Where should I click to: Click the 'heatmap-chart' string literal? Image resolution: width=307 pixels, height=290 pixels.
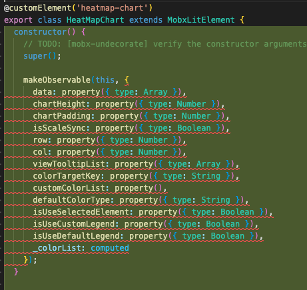112,8
